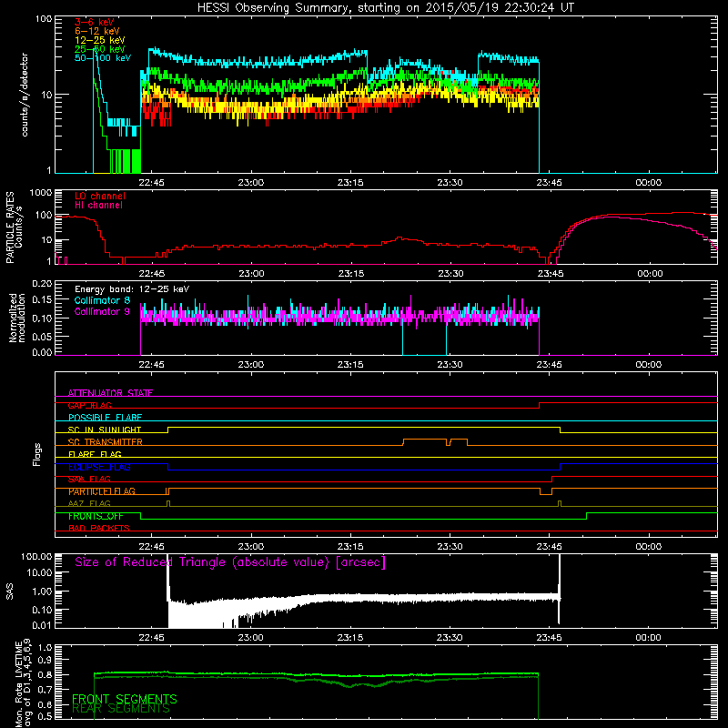Click the green 25-50 keV legend label

(x=100, y=49)
